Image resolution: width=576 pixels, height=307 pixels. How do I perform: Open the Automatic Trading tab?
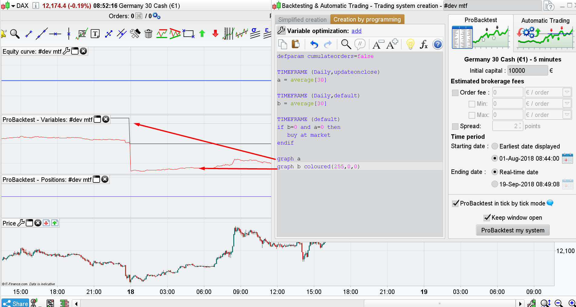tap(545, 33)
